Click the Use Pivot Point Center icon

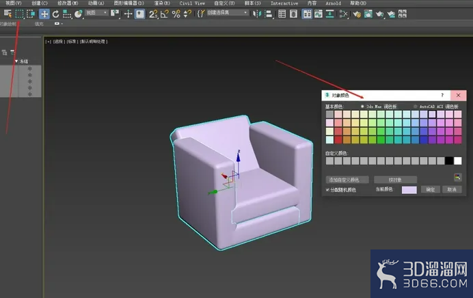pyautogui.click(x=115, y=14)
